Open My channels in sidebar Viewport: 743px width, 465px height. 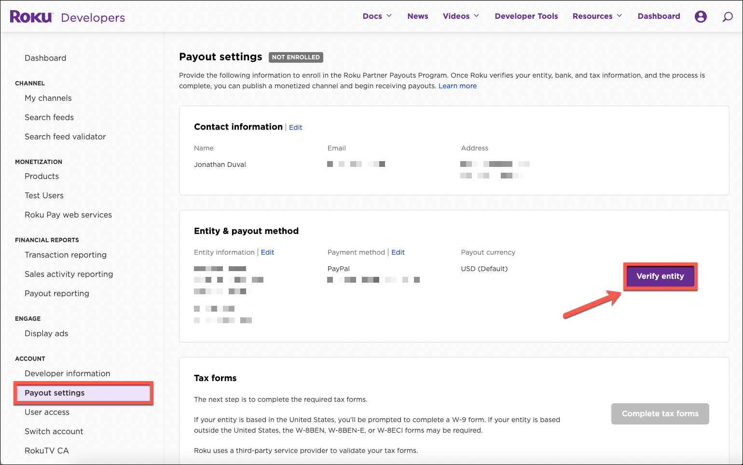pyautogui.click(x=48, y=98)
